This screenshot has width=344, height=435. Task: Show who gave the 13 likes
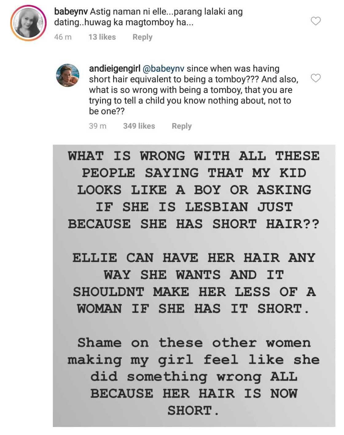click(x=102, y=37)
